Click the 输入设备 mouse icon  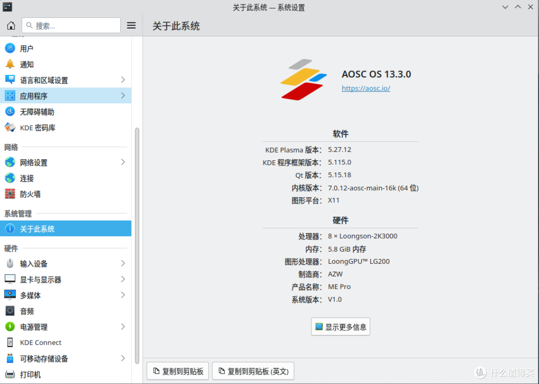[x=10, y=263]
